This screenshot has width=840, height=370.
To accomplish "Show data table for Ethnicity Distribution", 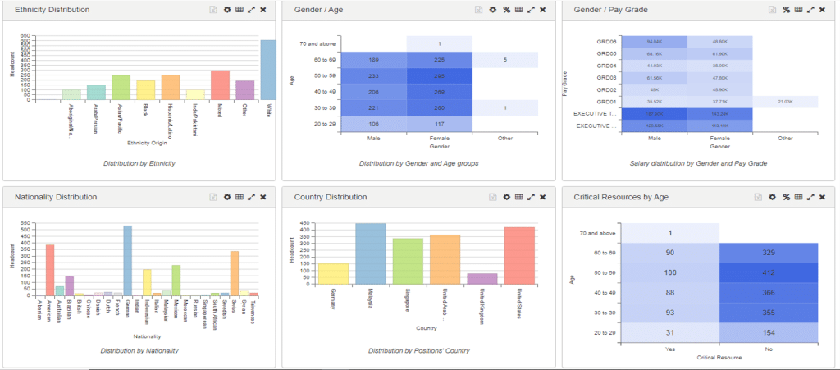I will [x=239, y=10].
